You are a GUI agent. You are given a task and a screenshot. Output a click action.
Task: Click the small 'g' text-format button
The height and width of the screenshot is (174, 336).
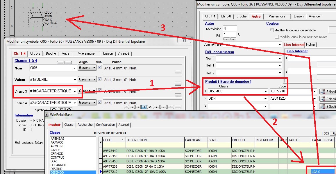[127, 107]
